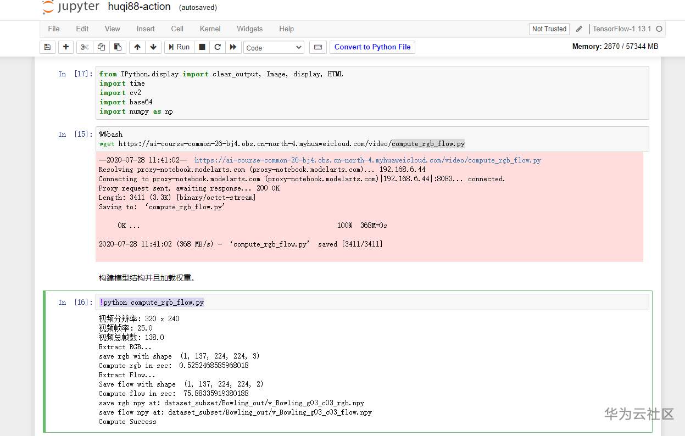This screenshot has height=436, width=685.
Task: Click into the %%bash wget cell
Action: [372, 139]
